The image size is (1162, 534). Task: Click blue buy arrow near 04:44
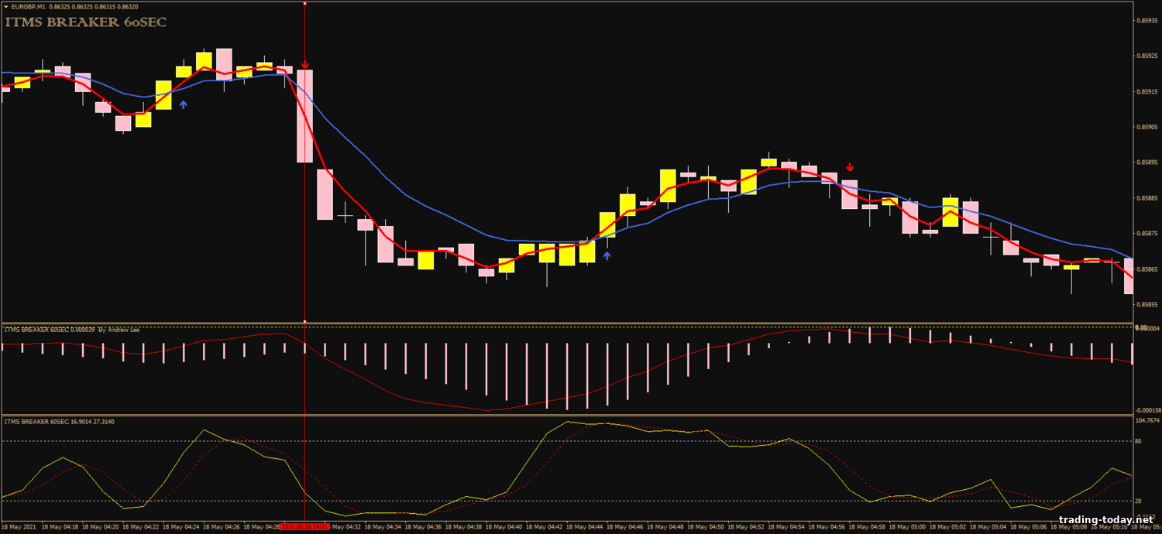point(607,255)
